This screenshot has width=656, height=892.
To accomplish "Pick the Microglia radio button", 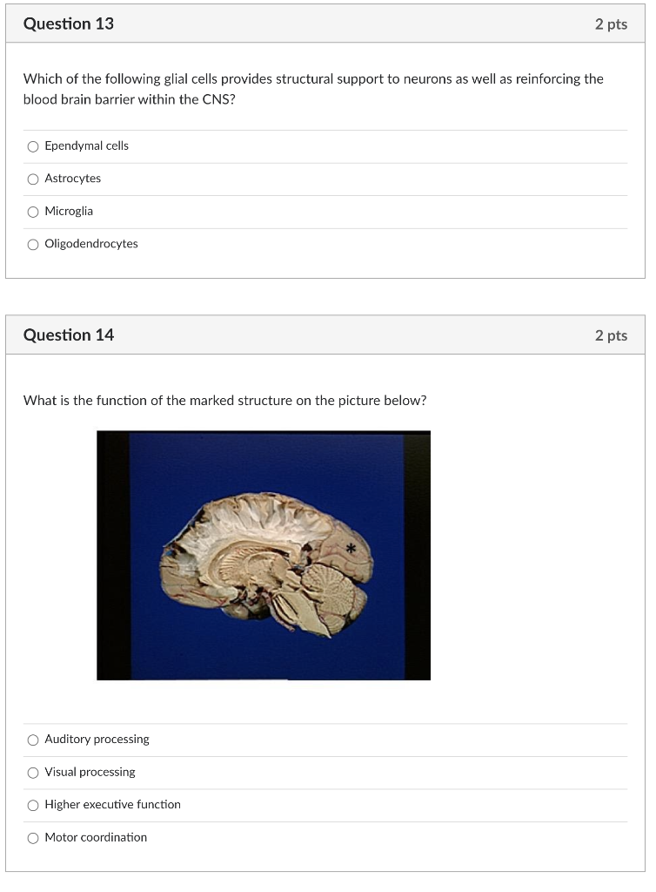I will pos(34,213).
